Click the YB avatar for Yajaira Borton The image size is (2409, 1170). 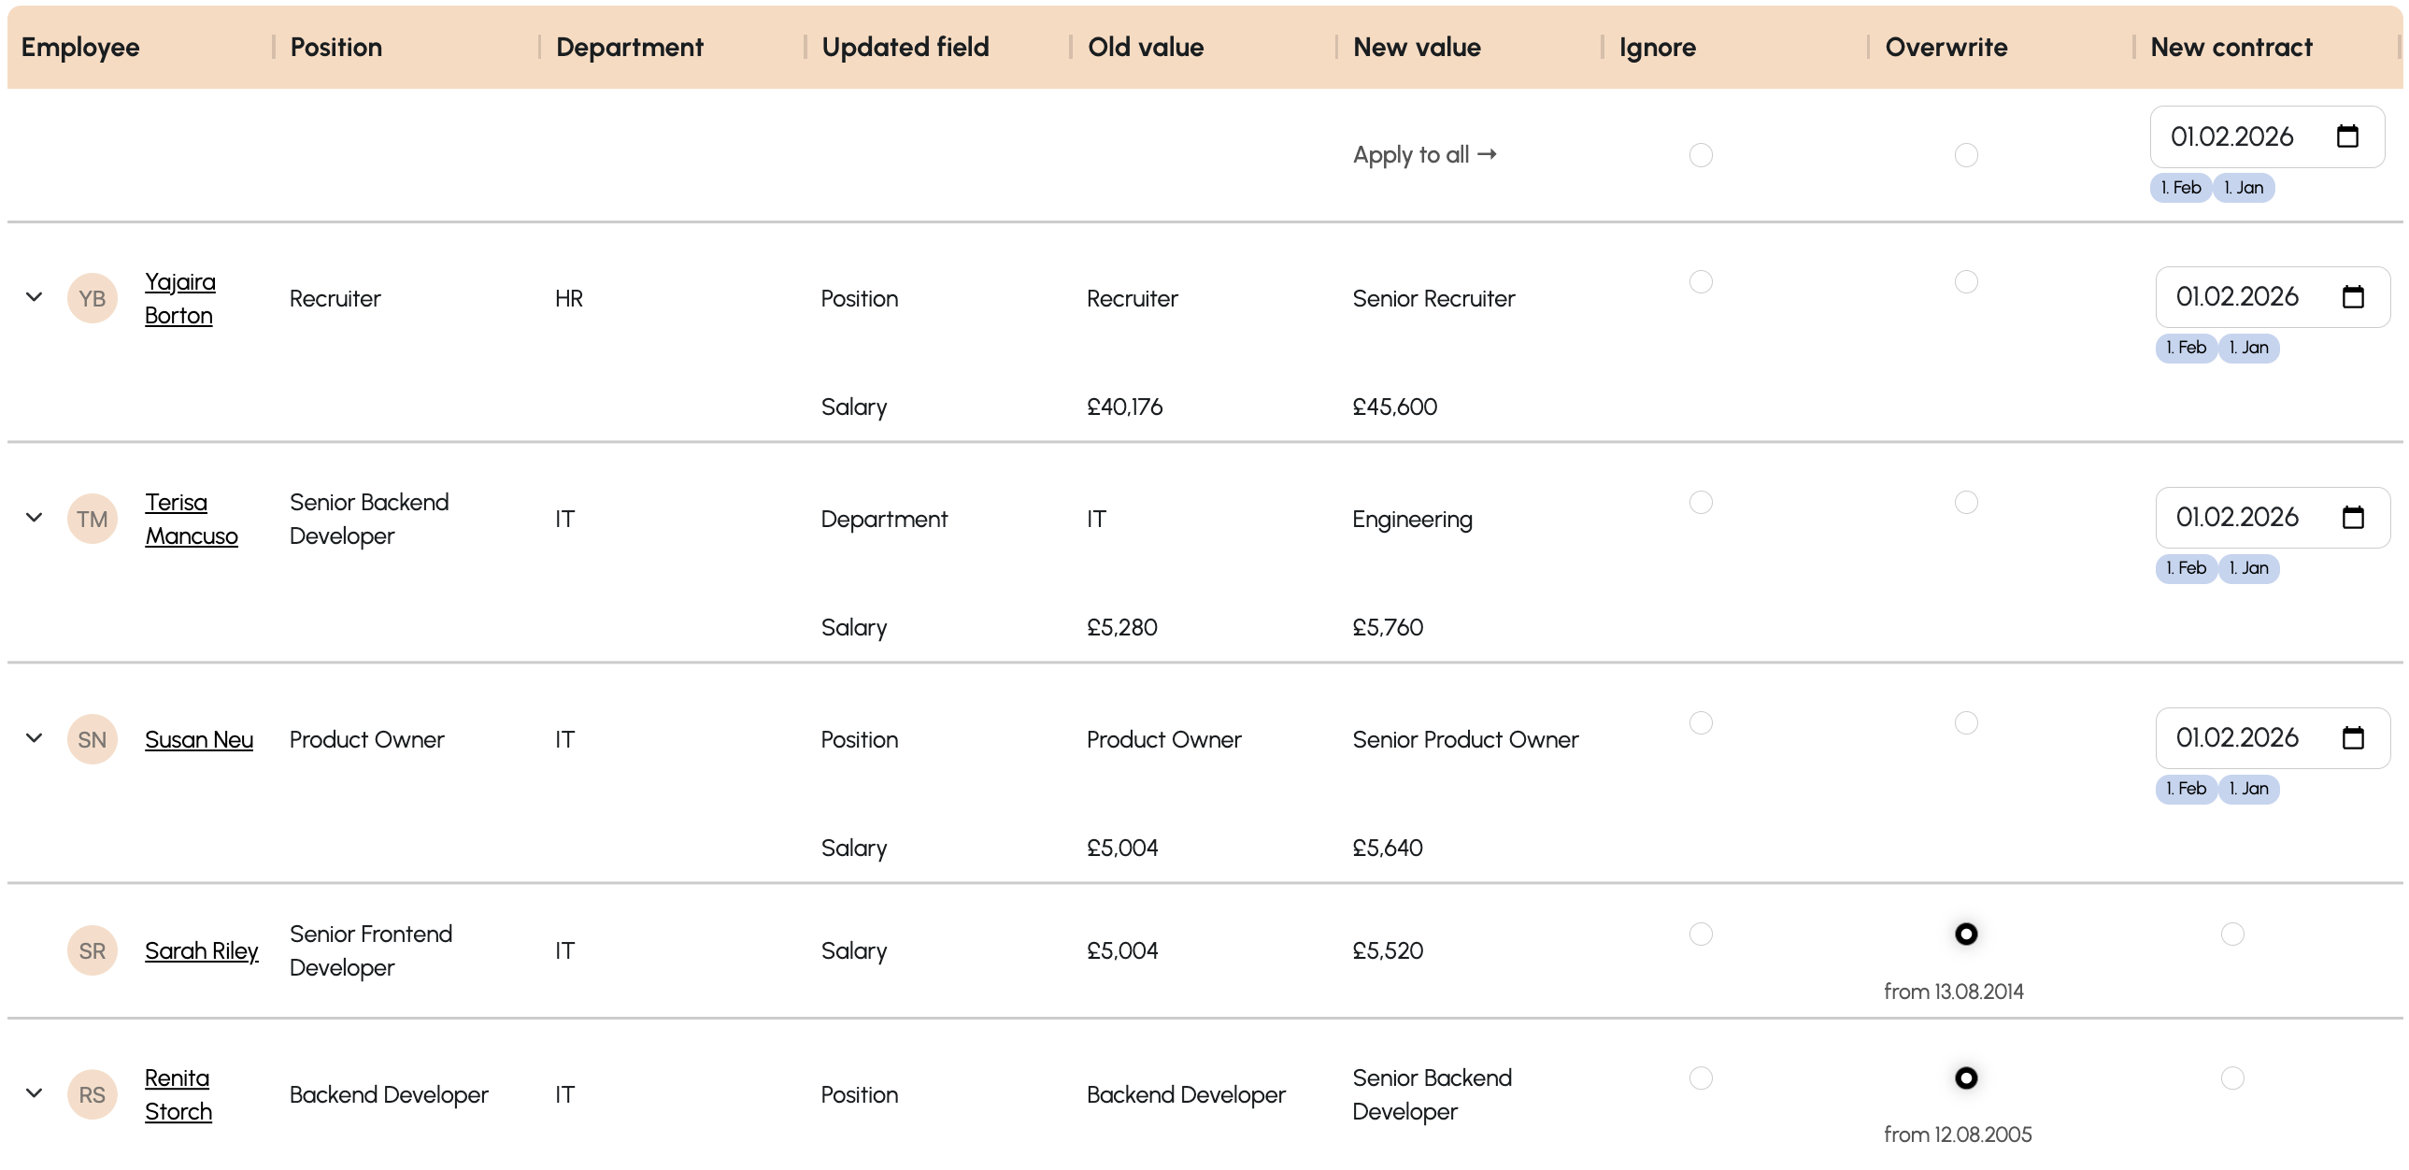tap(92, 298)
